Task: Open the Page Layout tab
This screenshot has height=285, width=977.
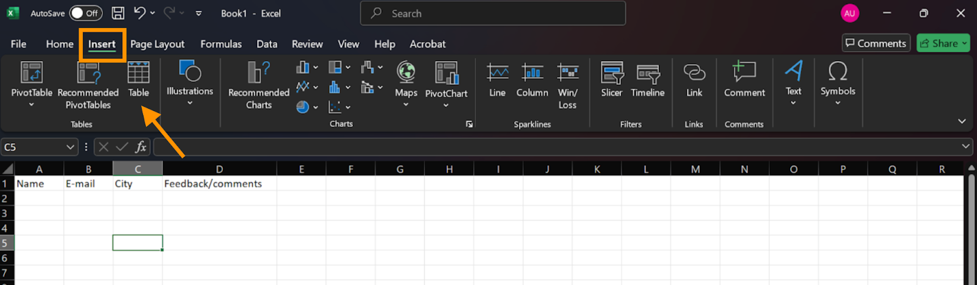Action: (157, 44)
